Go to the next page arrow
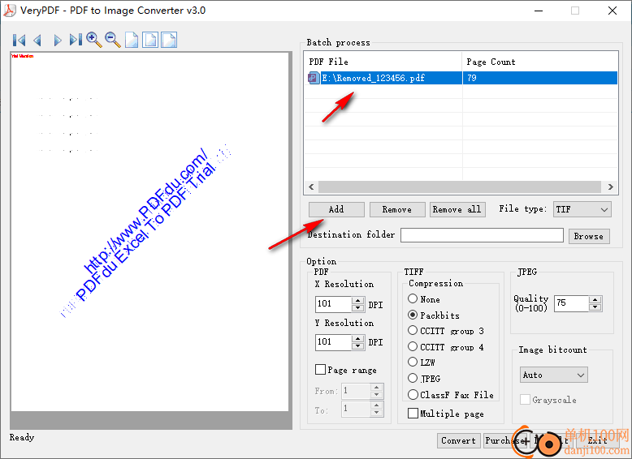 point(57,41)
